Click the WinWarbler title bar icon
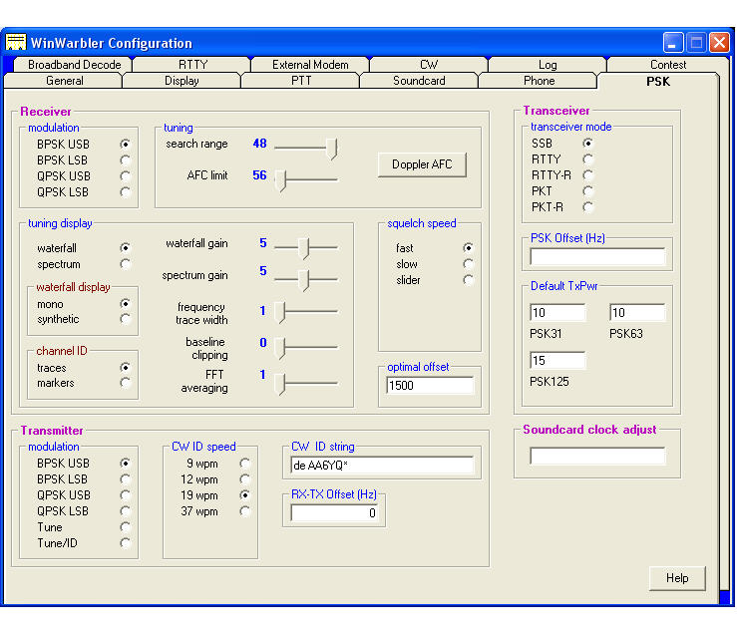This screenshot has width=737, height=634. coord(16,42)
